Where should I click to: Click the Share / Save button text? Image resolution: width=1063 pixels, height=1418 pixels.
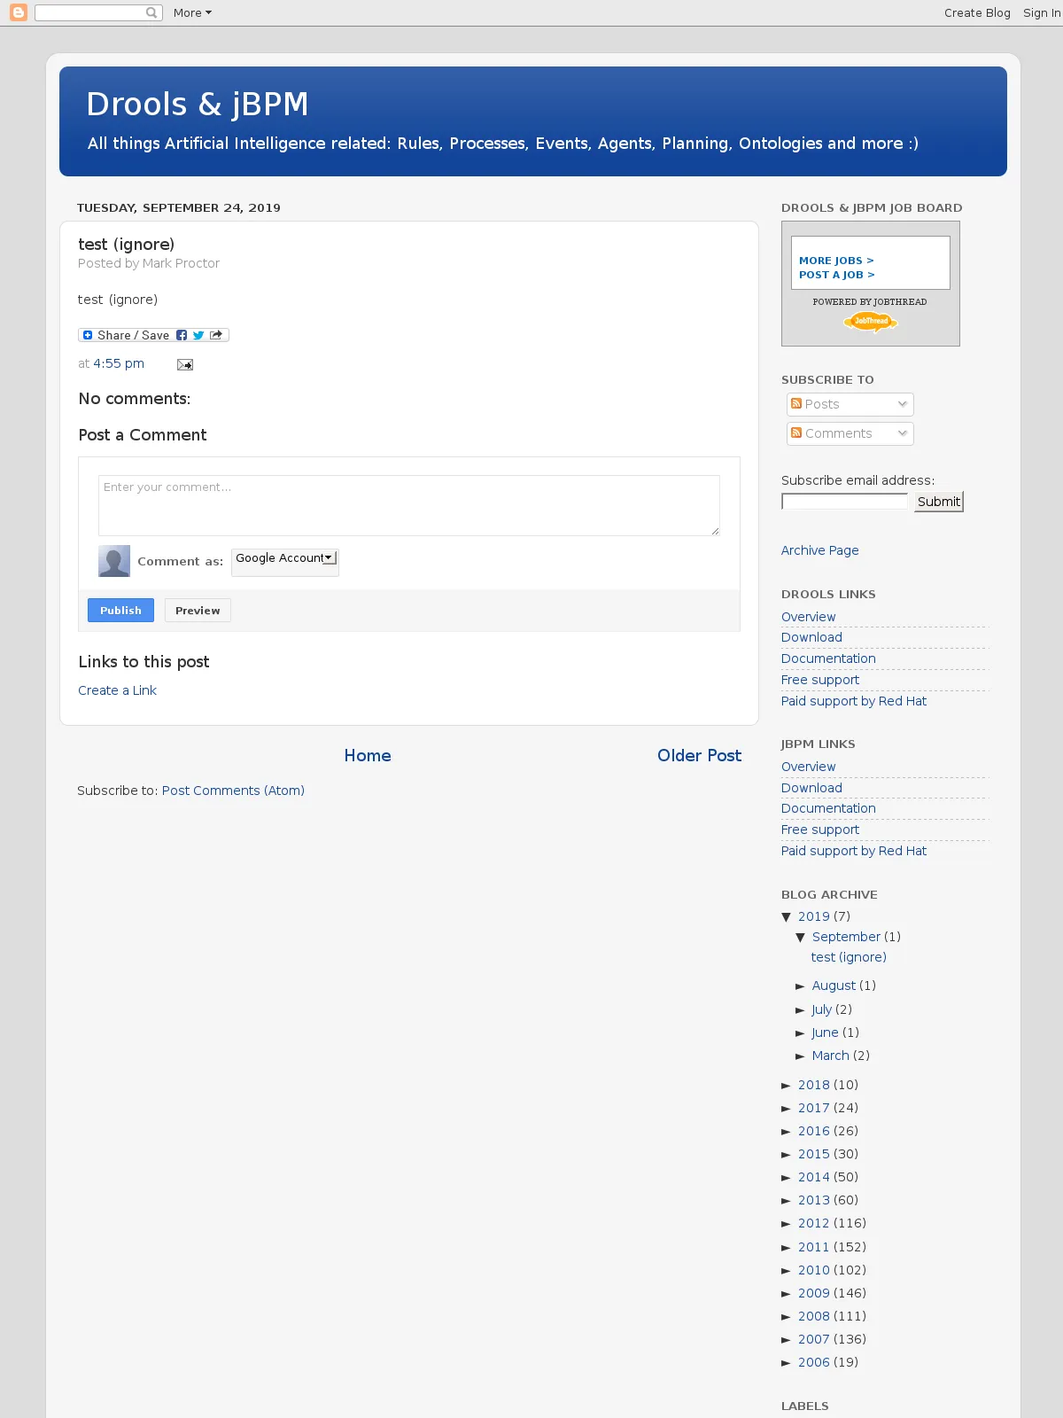(x=133, y=335)
